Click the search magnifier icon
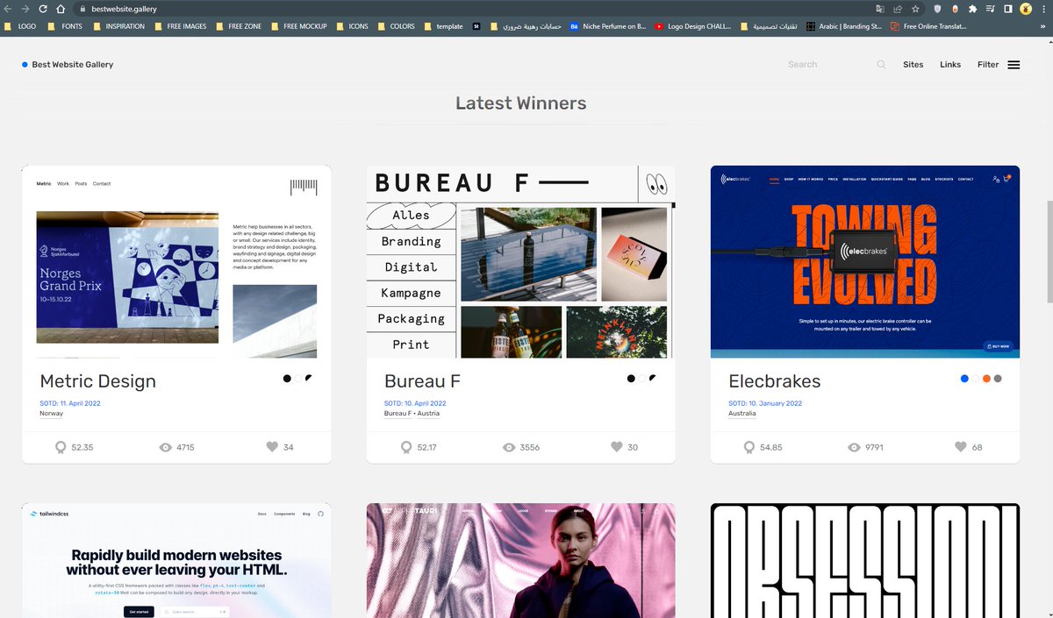 point(881,65)
